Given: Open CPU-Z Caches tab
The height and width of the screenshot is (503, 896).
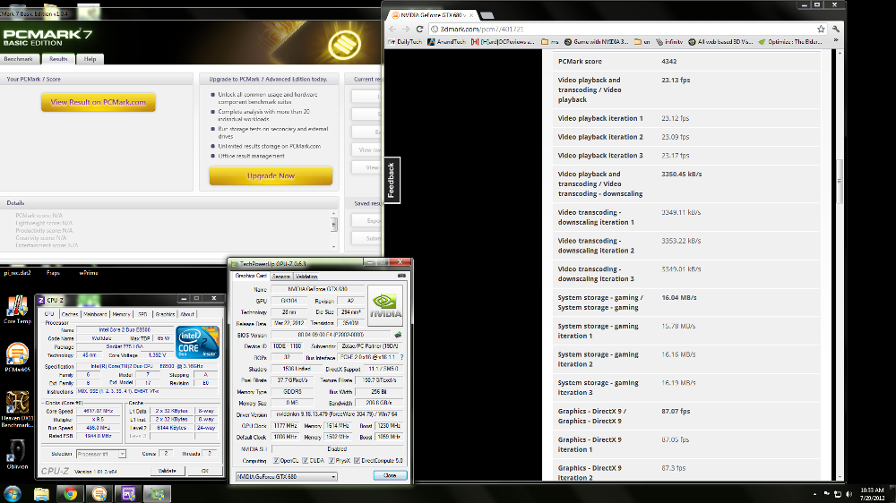Looking at the screenshot, I should 69,314.
